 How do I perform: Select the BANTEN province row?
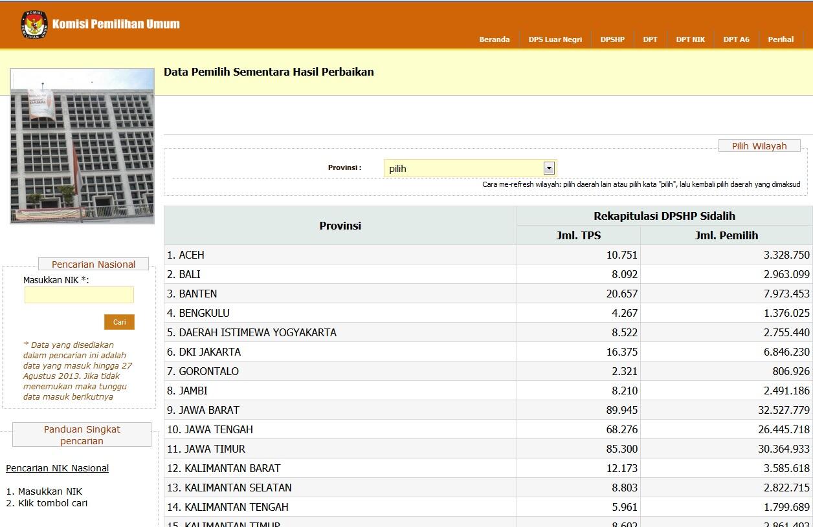[x=488, y=294]
